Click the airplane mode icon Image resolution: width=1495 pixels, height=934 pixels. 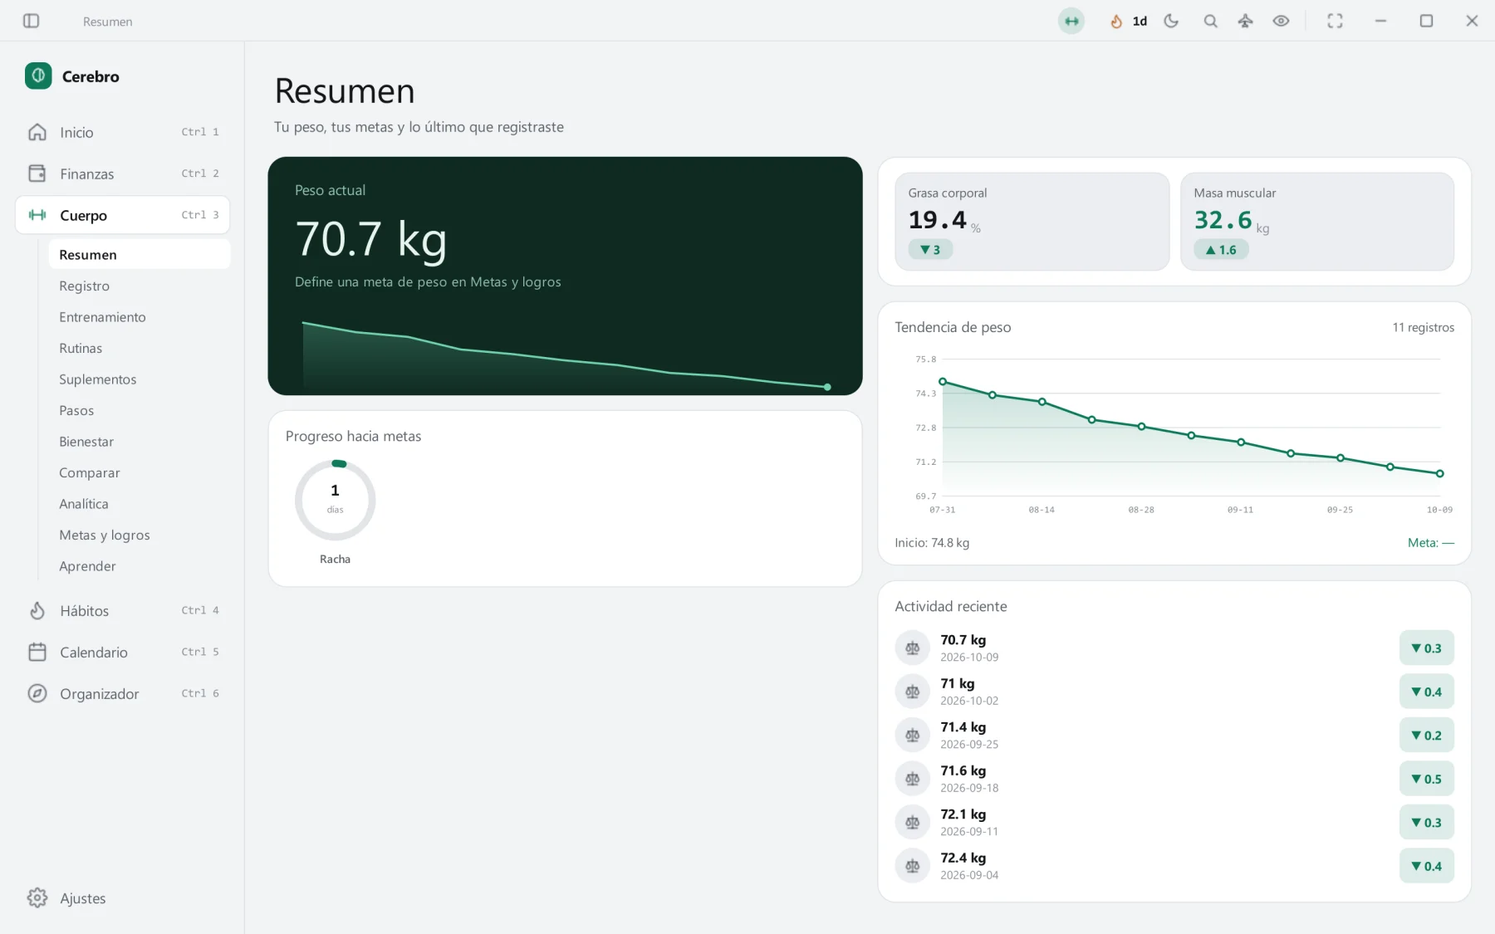pyautogui.click(x=1245, y=21)
